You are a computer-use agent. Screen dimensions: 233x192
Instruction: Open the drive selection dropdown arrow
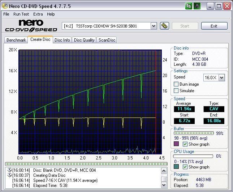coord(154,26)
